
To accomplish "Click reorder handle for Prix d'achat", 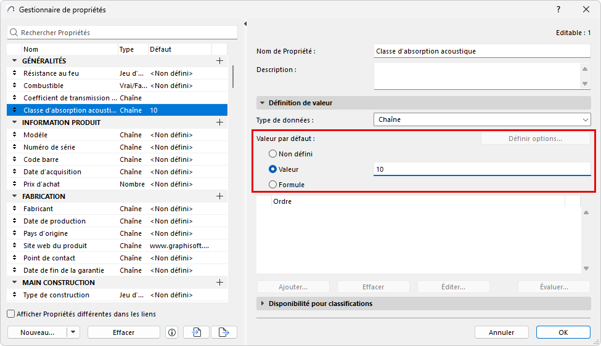I will pos(15,183).
